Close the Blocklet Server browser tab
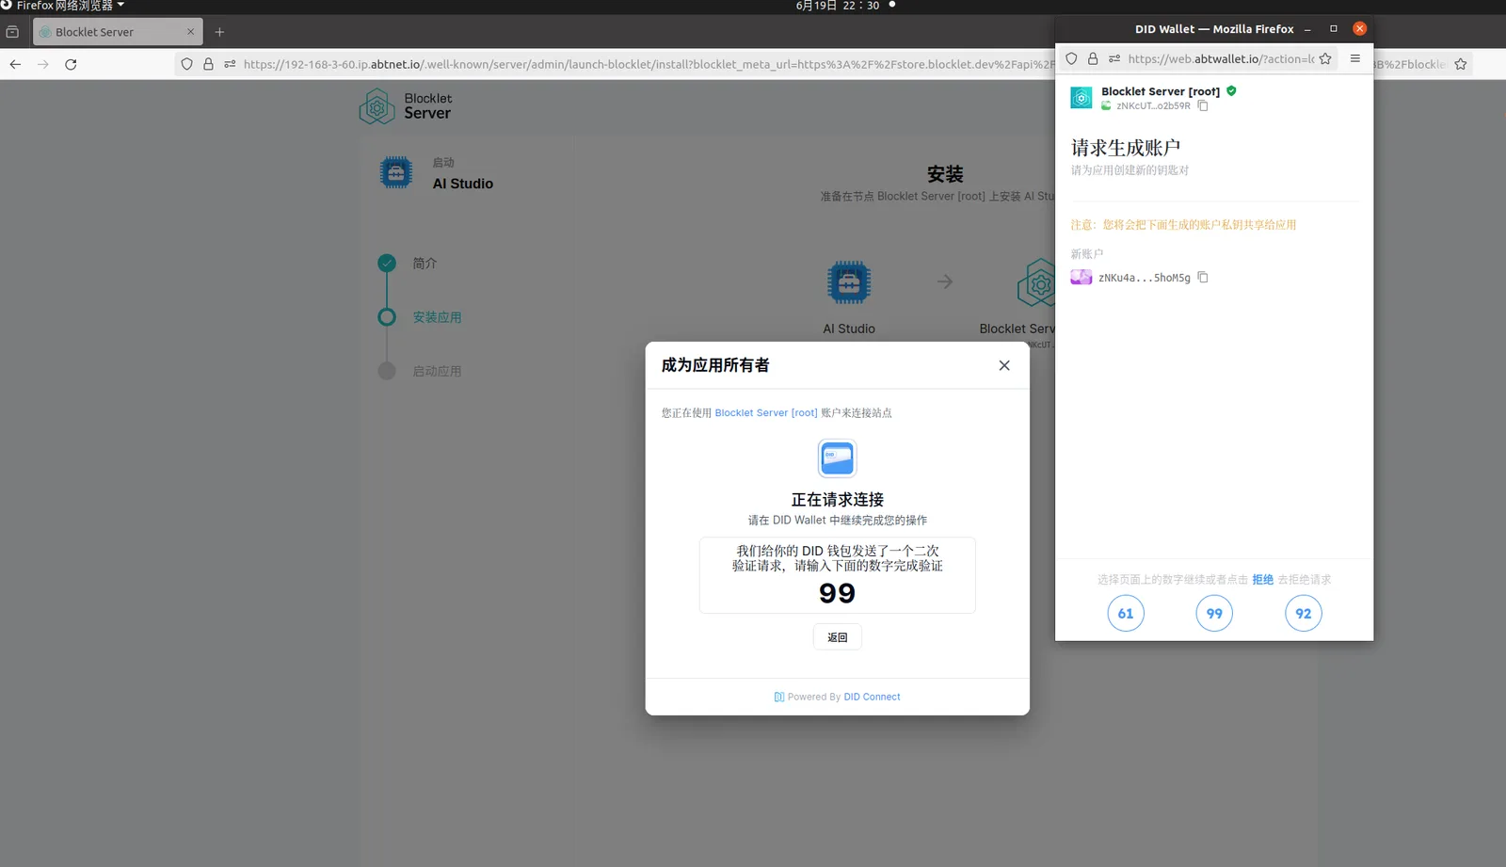This screenshot has height=867, width=1506. pyautogui.click(x=190, y=32)
